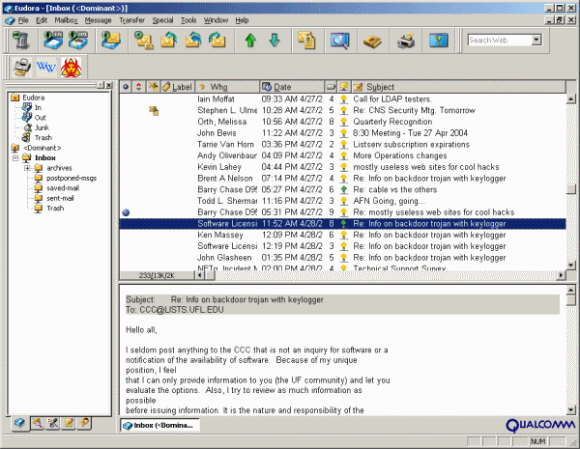This screenshot has height=449, width=580.
Task: Click the Reply toolbar icon
Action: click(168, 40)
